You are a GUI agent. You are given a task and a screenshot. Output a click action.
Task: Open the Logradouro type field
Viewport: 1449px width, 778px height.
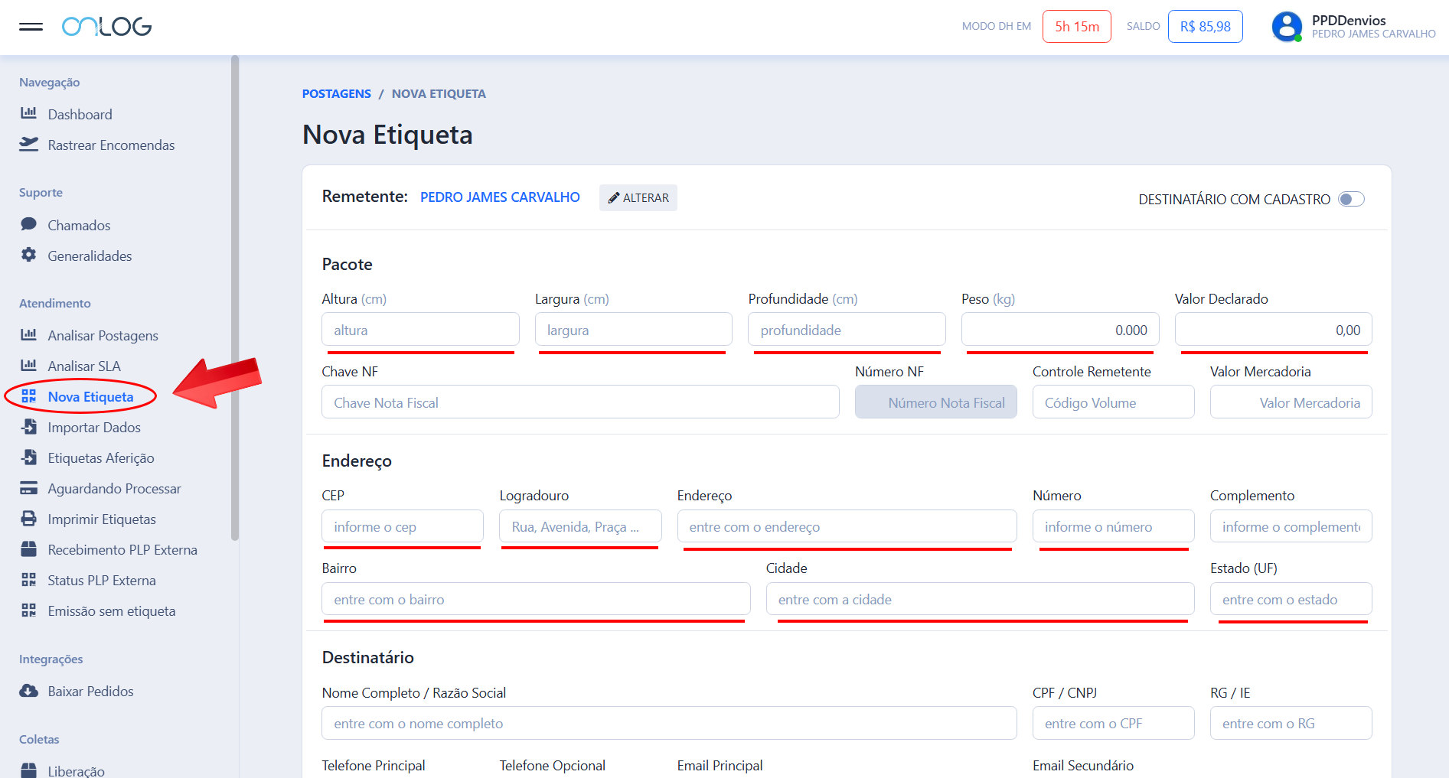click(x=580, y=526)
